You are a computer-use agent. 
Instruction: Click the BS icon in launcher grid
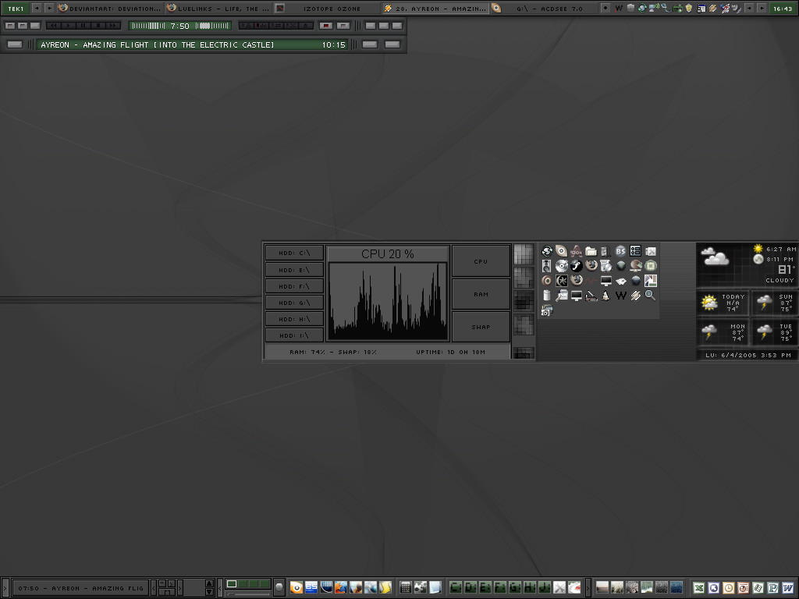[620, 251]
